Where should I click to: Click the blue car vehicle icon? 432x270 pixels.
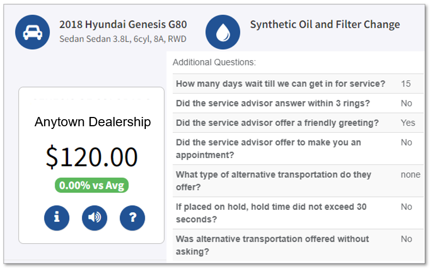(x=32, y=32)
